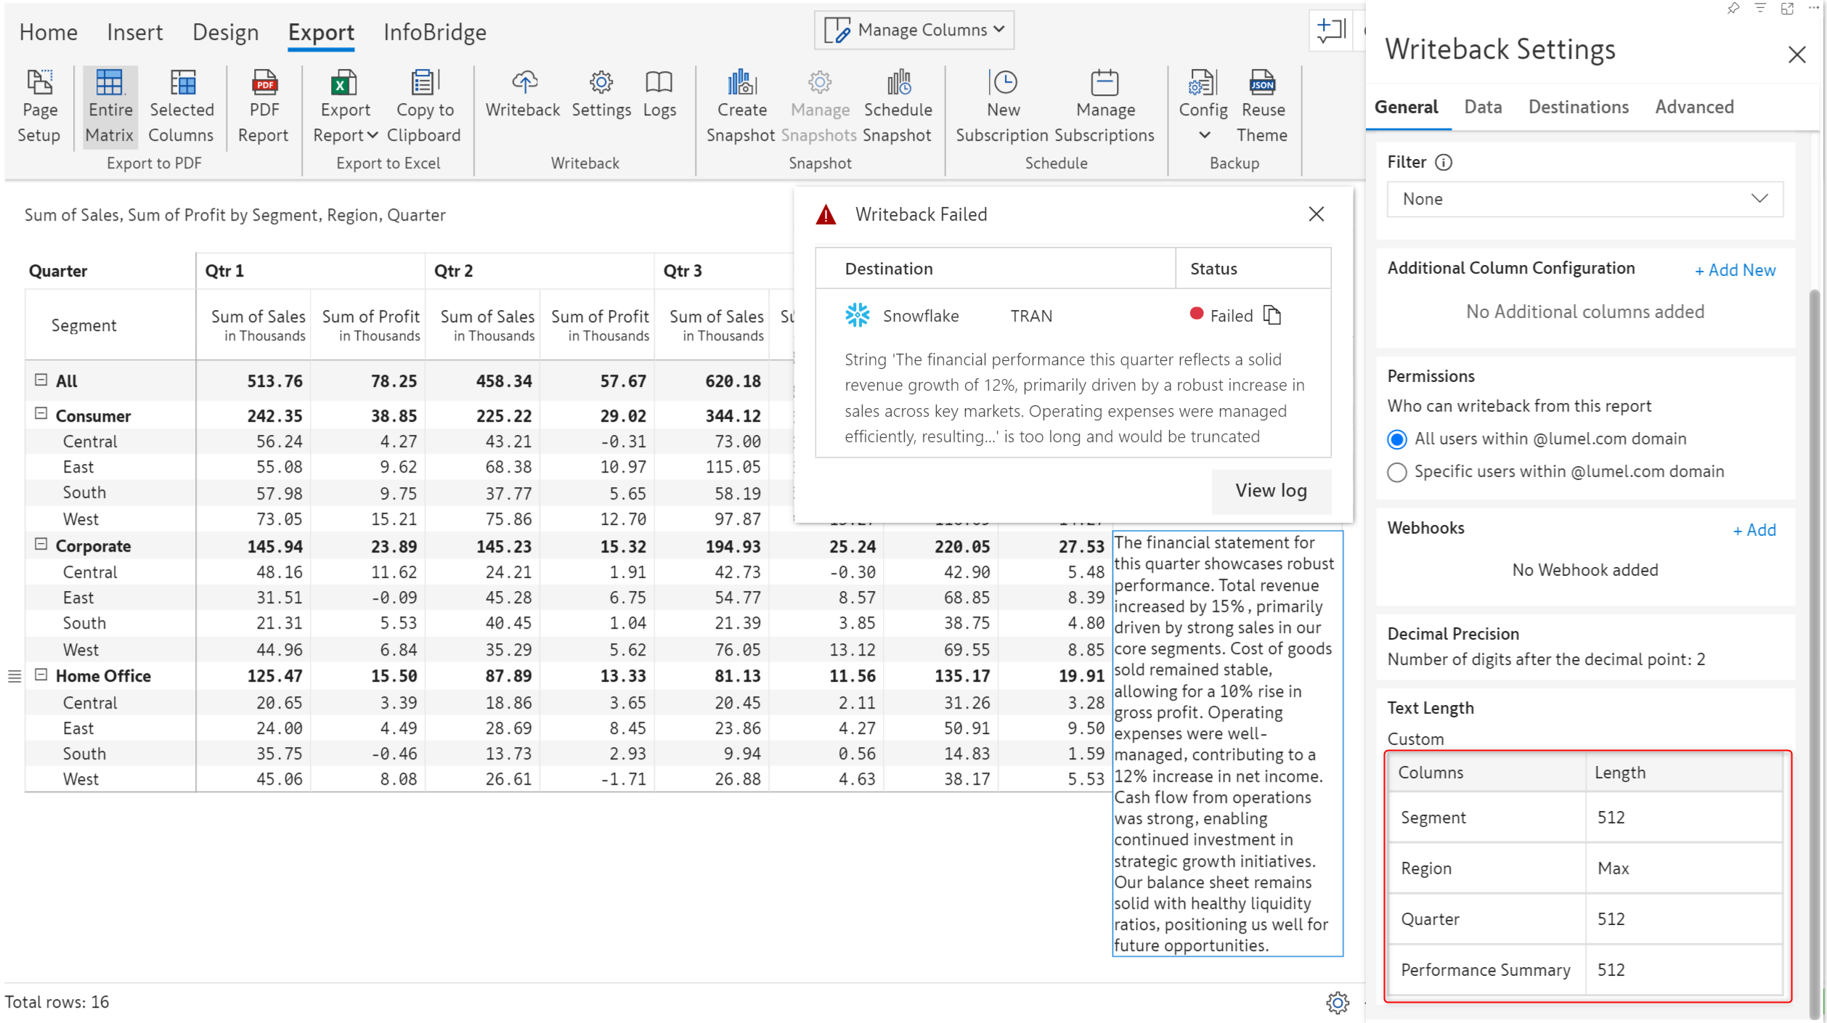Select All users within @lumel.com domain
This screenshot has width=1827, height=1023.
tap(1396, 438)
